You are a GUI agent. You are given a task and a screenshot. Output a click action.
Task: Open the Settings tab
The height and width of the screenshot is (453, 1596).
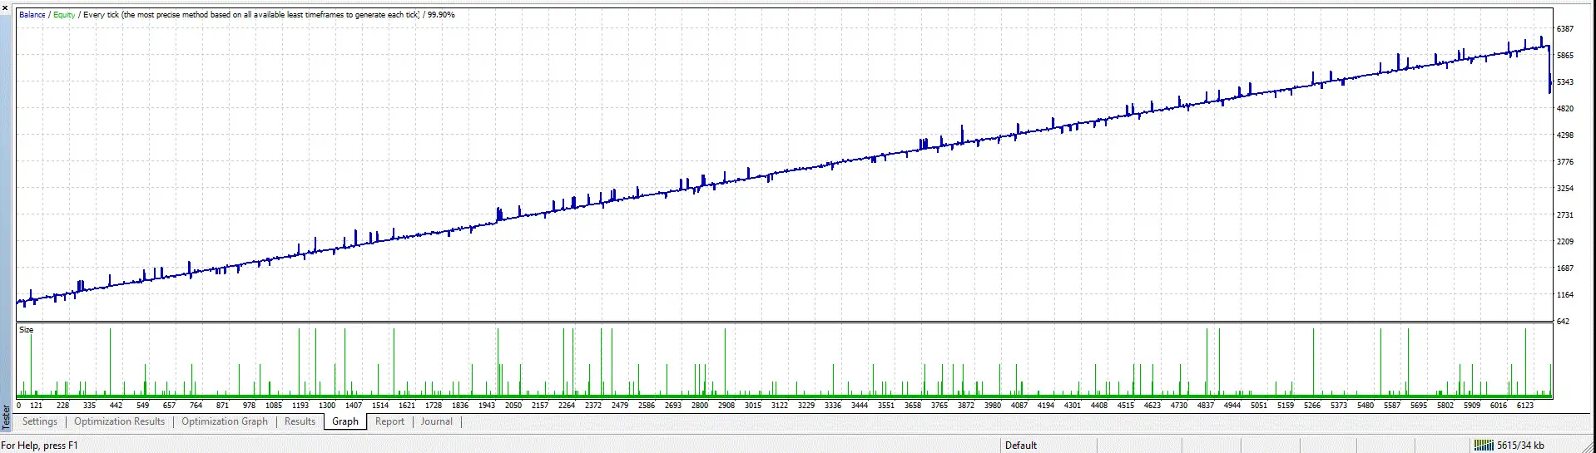[40, 421]
